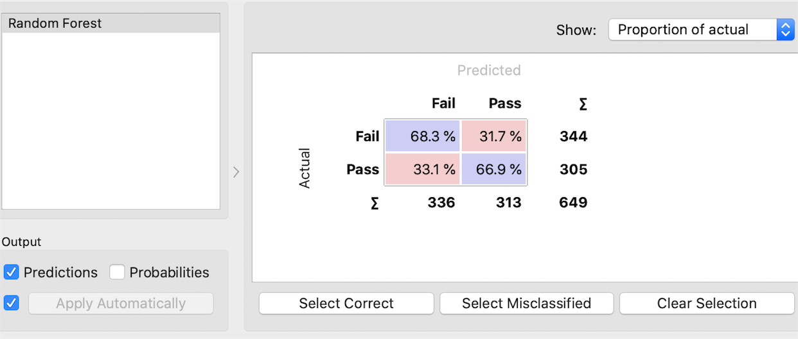This screenshot has width=798, height=339.
Task: Open the Show dropdown
Action: pos(693,30)
